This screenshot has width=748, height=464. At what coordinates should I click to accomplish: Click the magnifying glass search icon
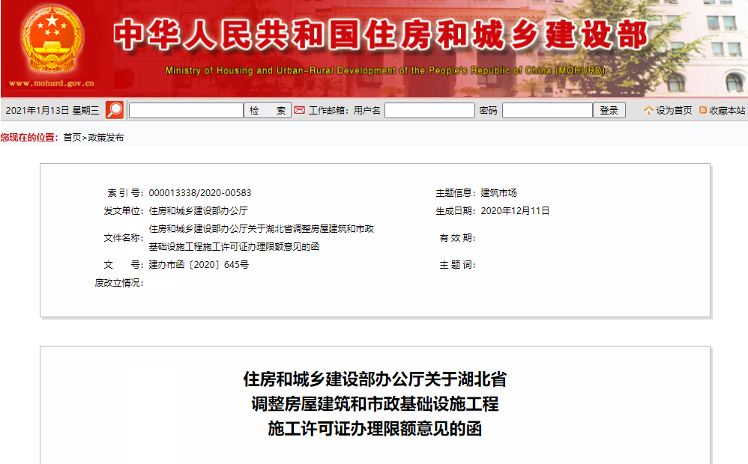point(113,109)
